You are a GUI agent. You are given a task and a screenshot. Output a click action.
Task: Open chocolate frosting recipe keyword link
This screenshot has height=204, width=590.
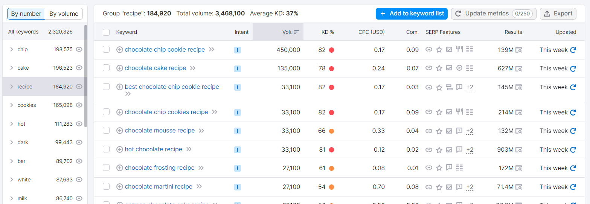[x=160, y=168]
